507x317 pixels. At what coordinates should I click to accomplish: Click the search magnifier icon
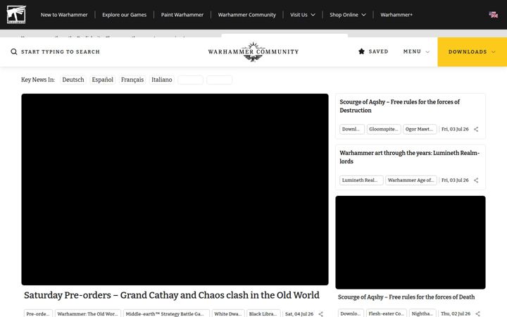(14, 51)
